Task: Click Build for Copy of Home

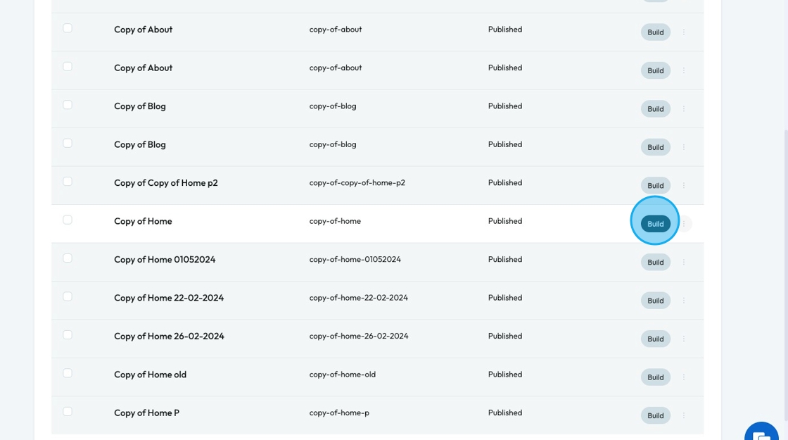Action: coord(655,224)
